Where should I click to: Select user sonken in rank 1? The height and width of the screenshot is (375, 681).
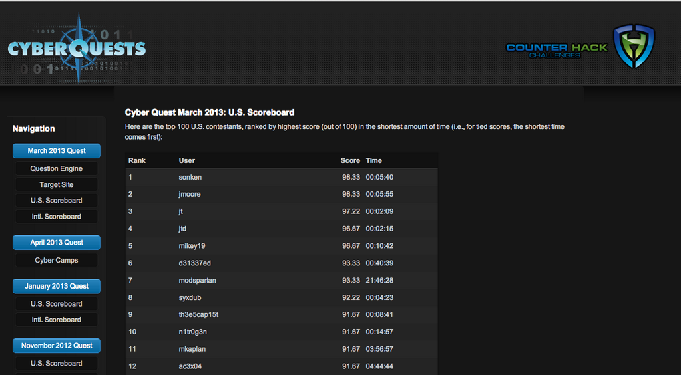(190, 177)
